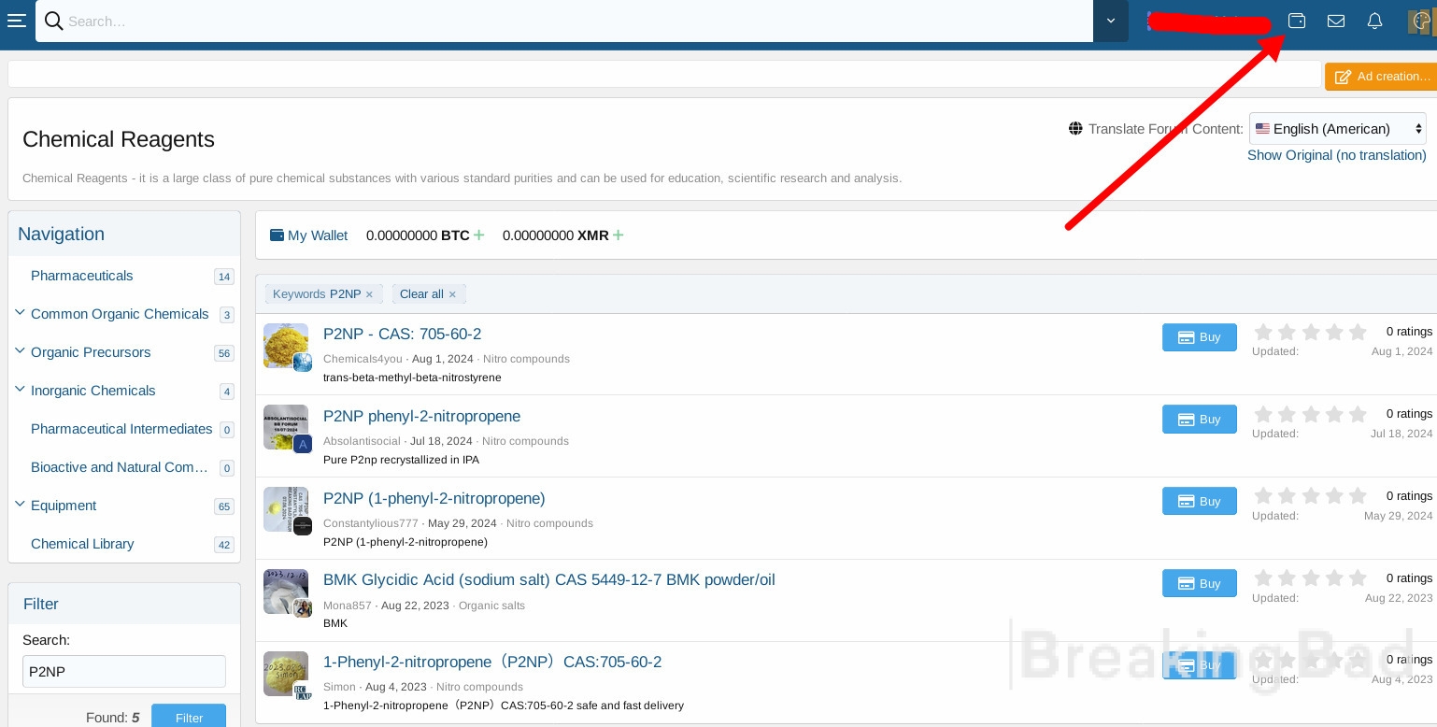Open thumbnail of P2NP (1-phenyl-2-nitropropene) listing
Viewport: 1437px width, 727px height.
(x=286, y=510)
